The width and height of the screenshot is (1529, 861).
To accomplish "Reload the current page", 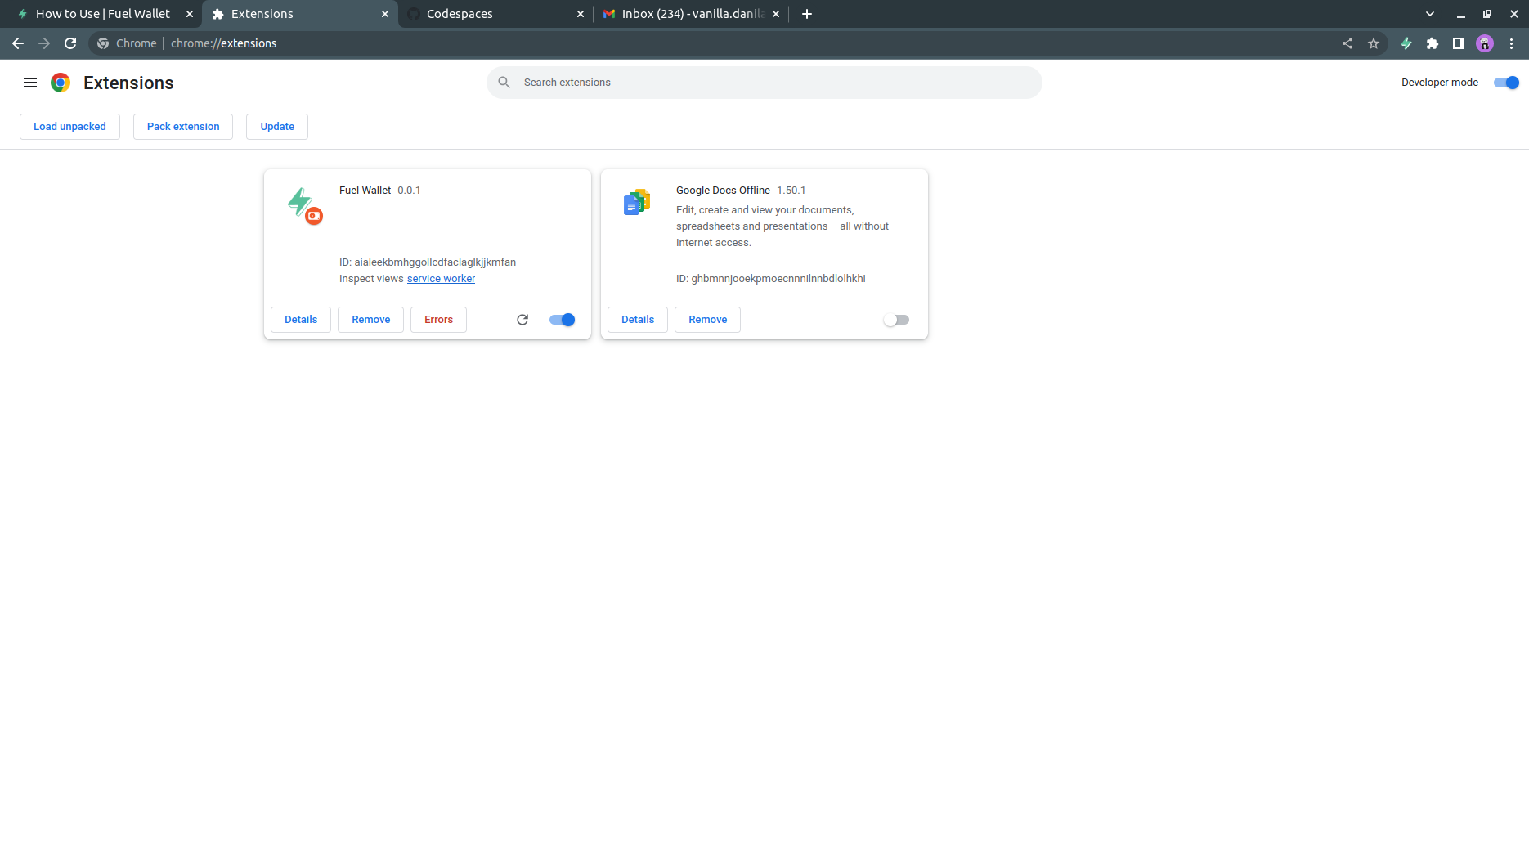I will pyautogui.click(x=70, y=43).
